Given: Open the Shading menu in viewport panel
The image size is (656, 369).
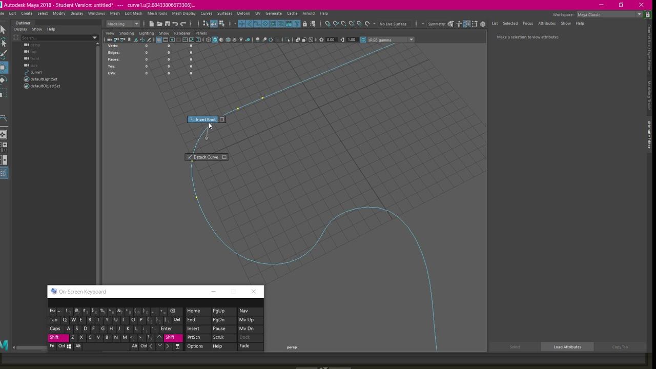Looking at the screenshot, I should pos(127,33).
